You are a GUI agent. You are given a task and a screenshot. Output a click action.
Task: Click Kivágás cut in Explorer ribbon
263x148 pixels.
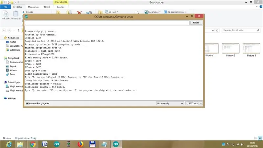(x=28, y=12)
